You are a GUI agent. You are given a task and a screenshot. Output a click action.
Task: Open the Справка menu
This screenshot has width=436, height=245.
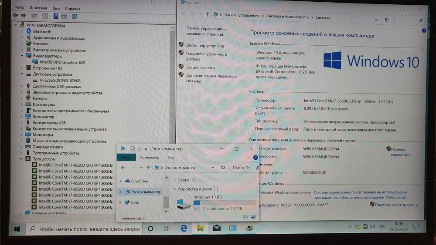(72, 9)
